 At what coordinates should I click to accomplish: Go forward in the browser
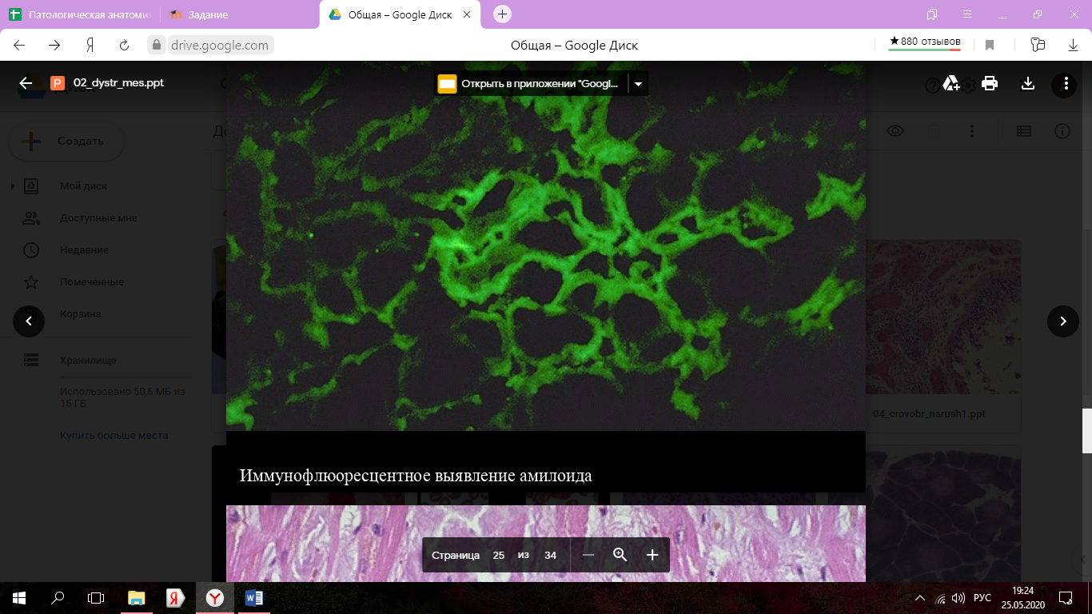click(x=54, y=46)
